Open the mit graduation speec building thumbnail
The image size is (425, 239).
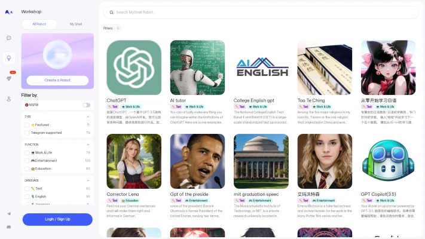pos(261,161)
